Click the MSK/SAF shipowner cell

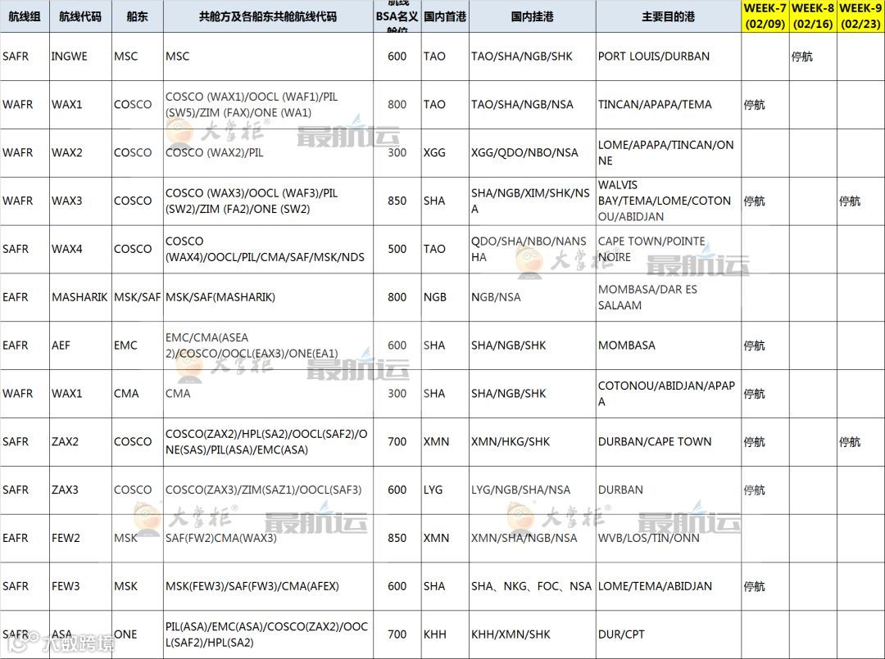click(137, 297)
